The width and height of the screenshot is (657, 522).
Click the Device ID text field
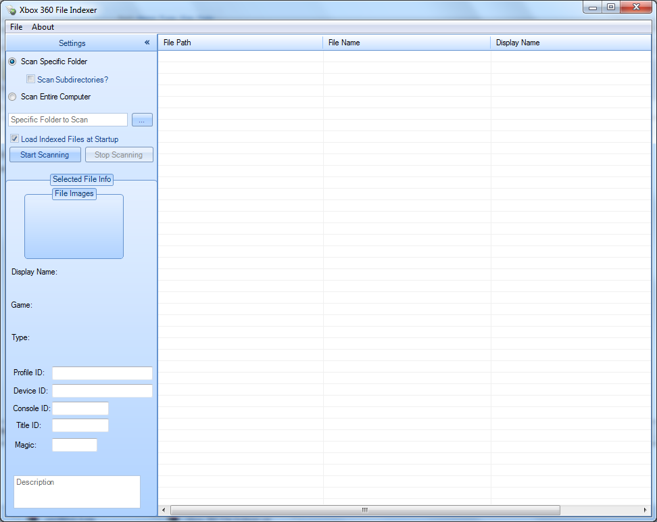pyautogui.click(x=102, y=391)
